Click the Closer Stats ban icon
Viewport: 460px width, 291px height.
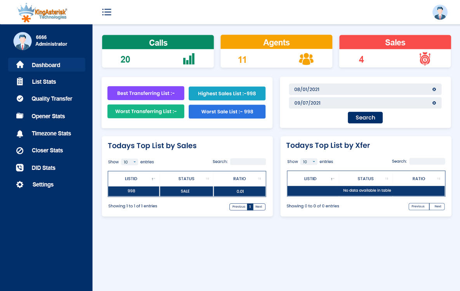20,151
